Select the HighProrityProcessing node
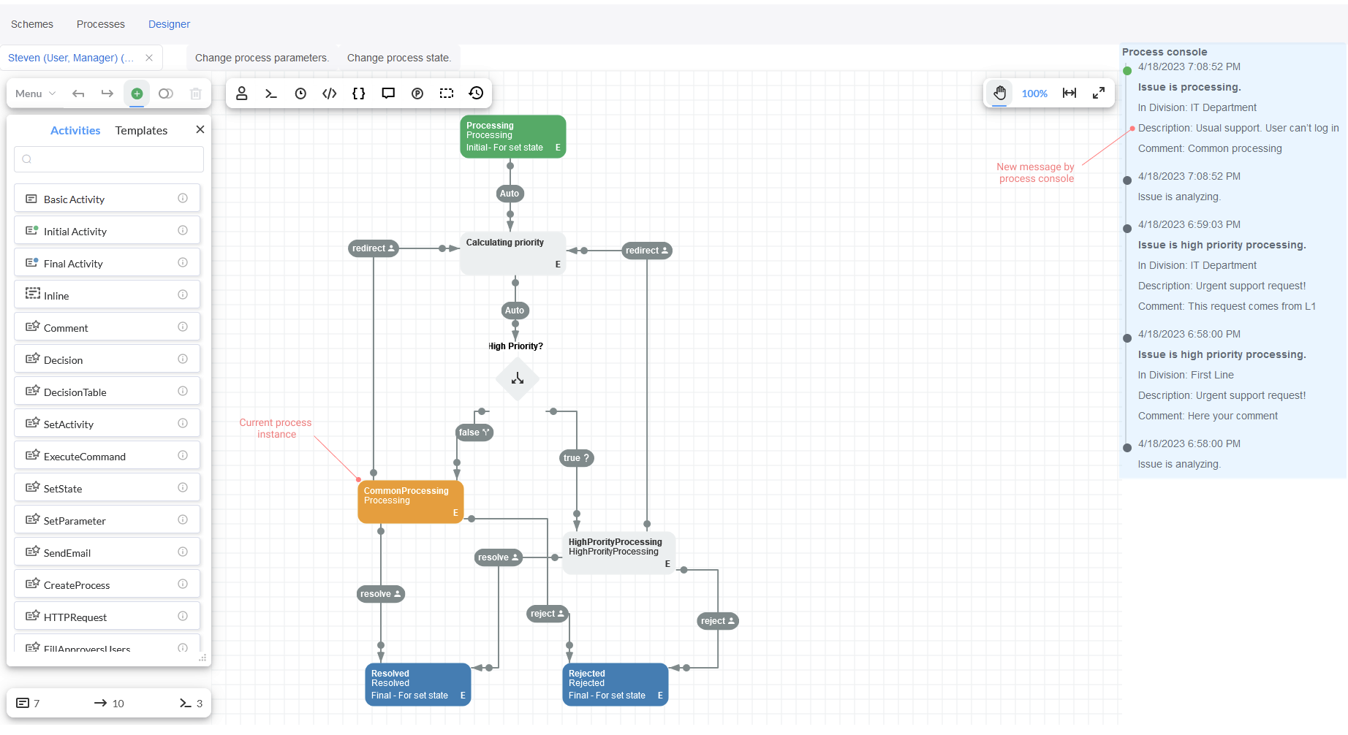Viewport: 1348px width, 735px height. point(618,553)
